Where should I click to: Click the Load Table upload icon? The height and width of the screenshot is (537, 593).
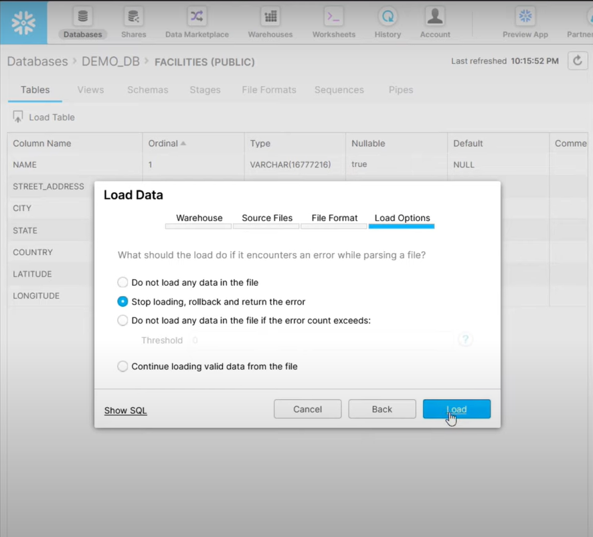click(18, 117)
